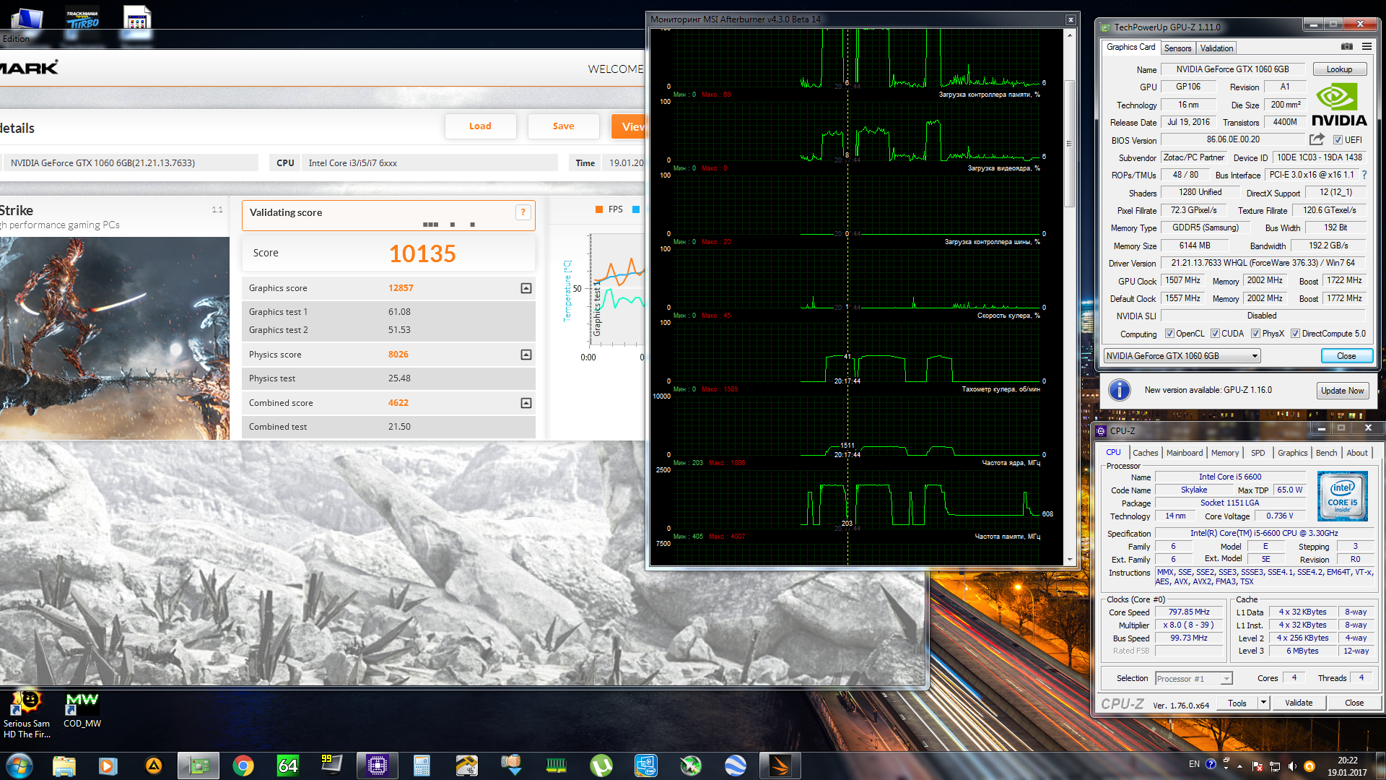
Task: Toggle the UEFI checkbox in GPU-Z
Action: [1338, 140]
